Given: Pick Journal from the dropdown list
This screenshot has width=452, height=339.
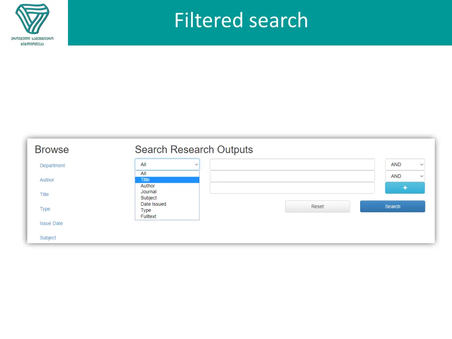Looking at the screenshot, I should 167,192.
